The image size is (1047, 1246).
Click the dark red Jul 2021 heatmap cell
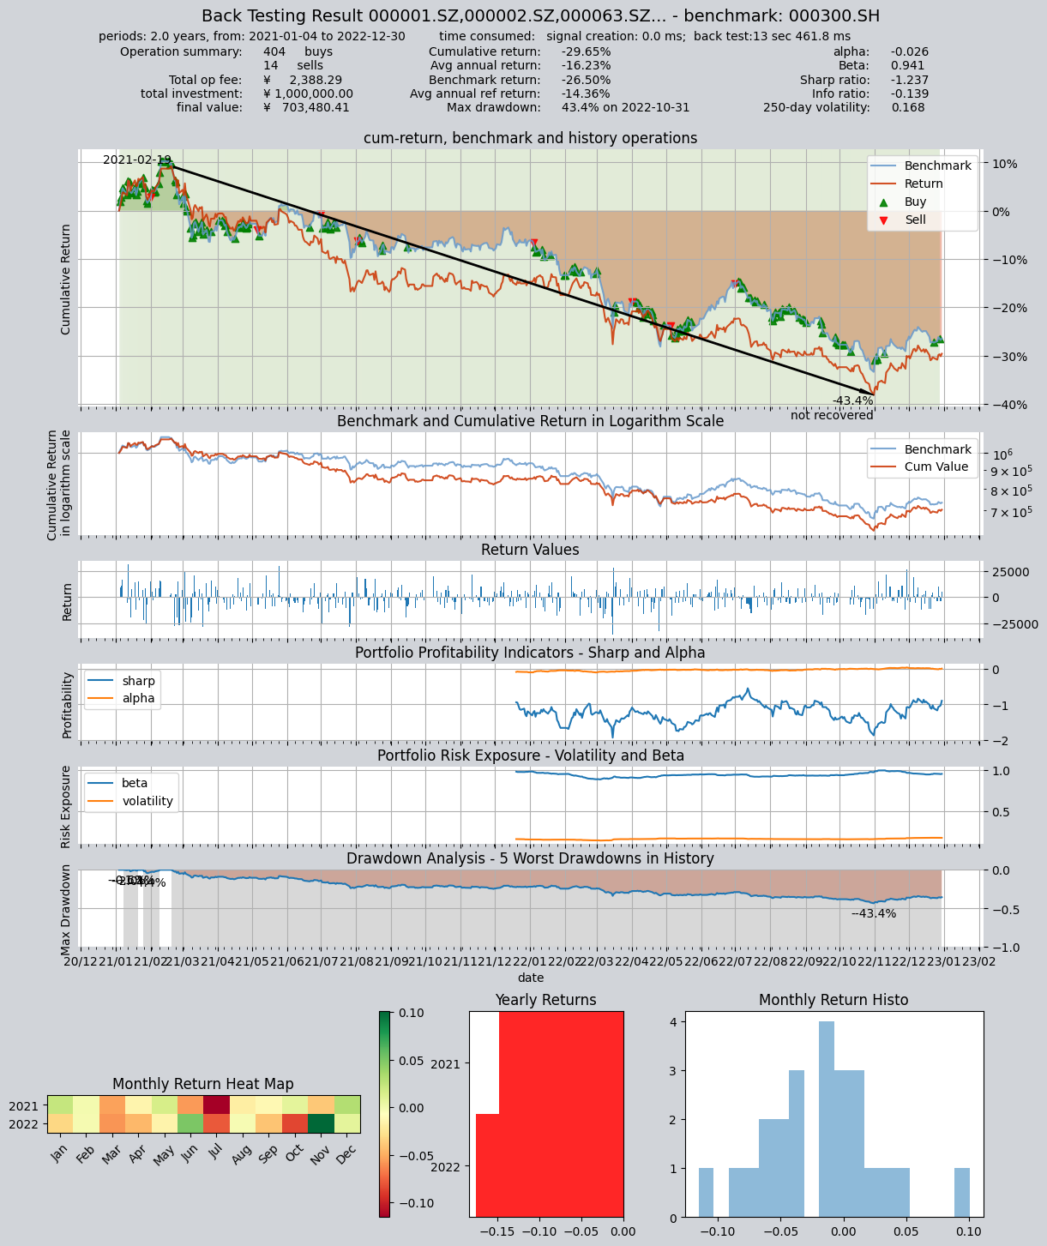(x=216, y=1105)
